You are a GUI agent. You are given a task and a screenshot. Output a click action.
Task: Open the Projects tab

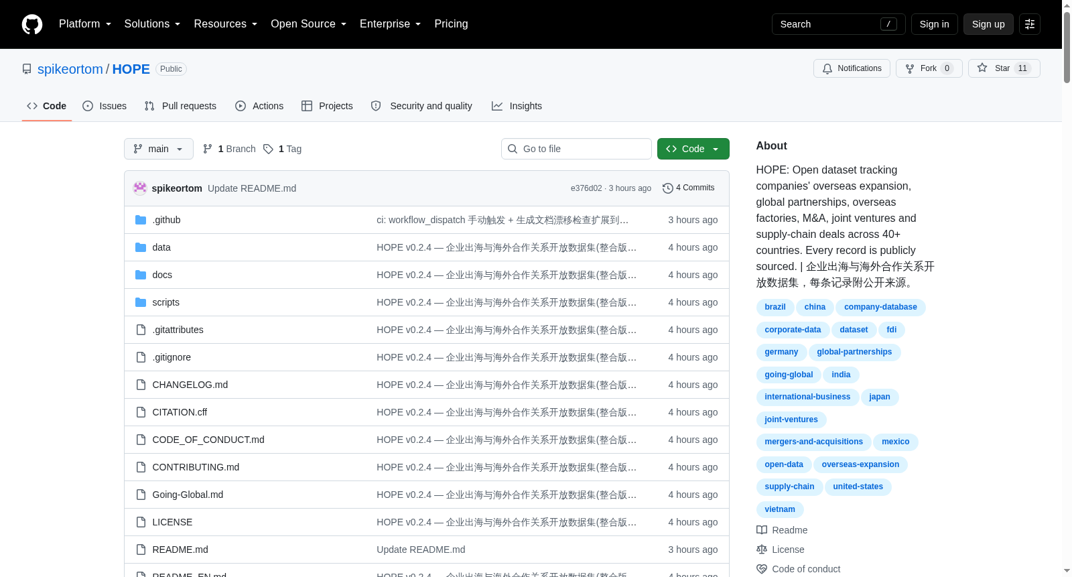coord(327,106)
